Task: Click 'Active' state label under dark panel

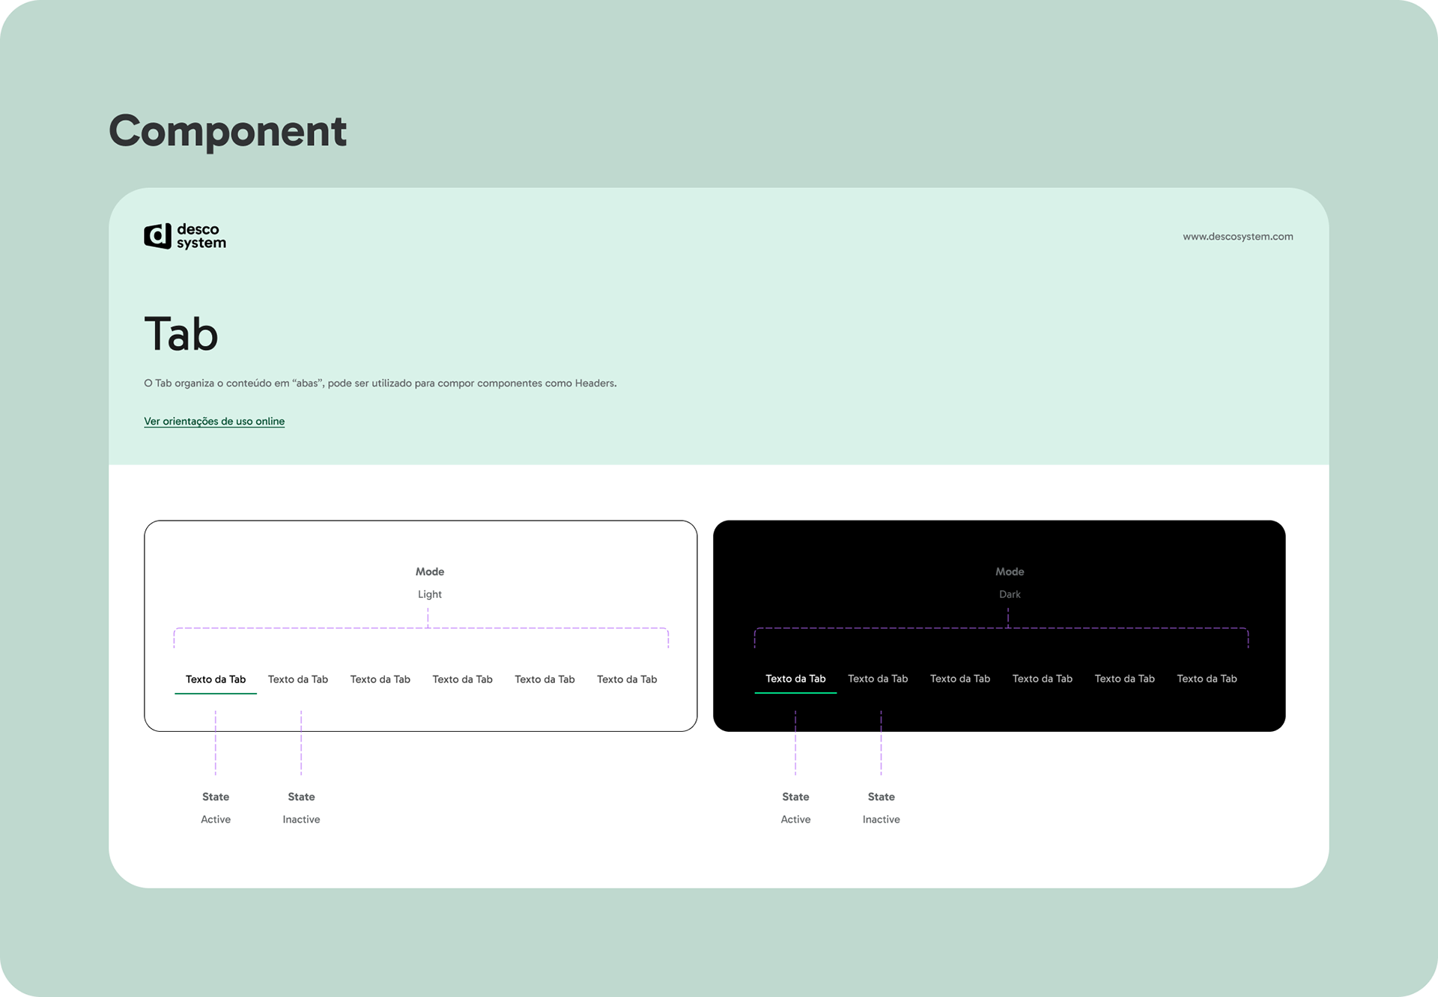Action: click(x=795, y=819)
